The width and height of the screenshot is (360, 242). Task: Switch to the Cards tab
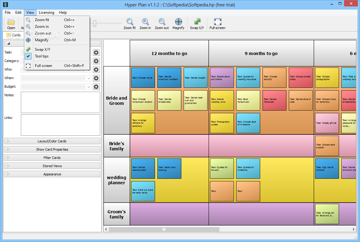point(13,35)
